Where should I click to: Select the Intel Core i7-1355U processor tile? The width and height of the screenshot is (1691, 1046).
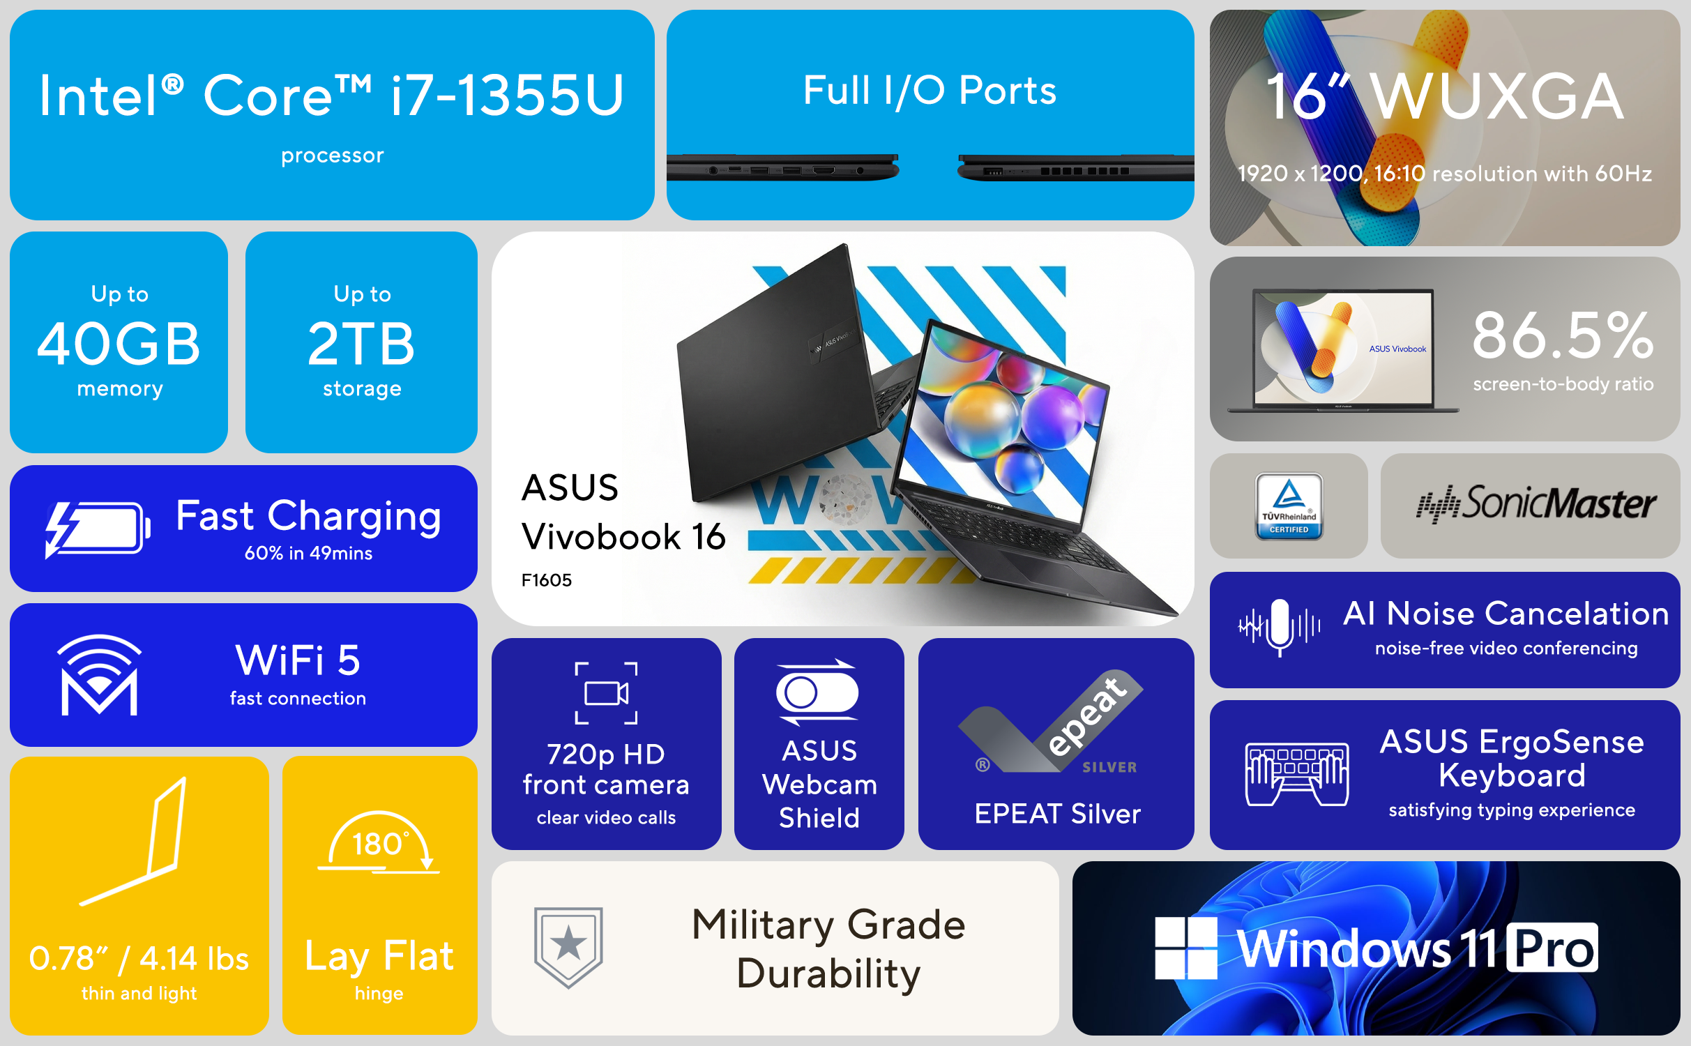click(x=332, y=115)
